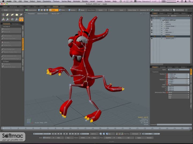Select the Animate layout tab
Image resolution: width=193 pixels, height=144 pixels.
coord(55,7)
